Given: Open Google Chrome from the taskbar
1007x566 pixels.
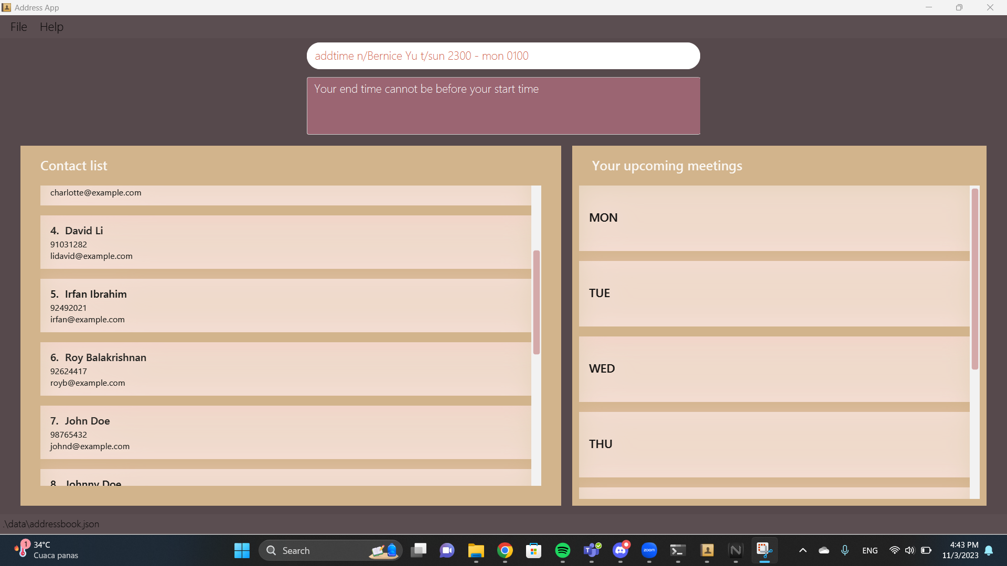Looking at the screenshot, I should click(505, 550).
